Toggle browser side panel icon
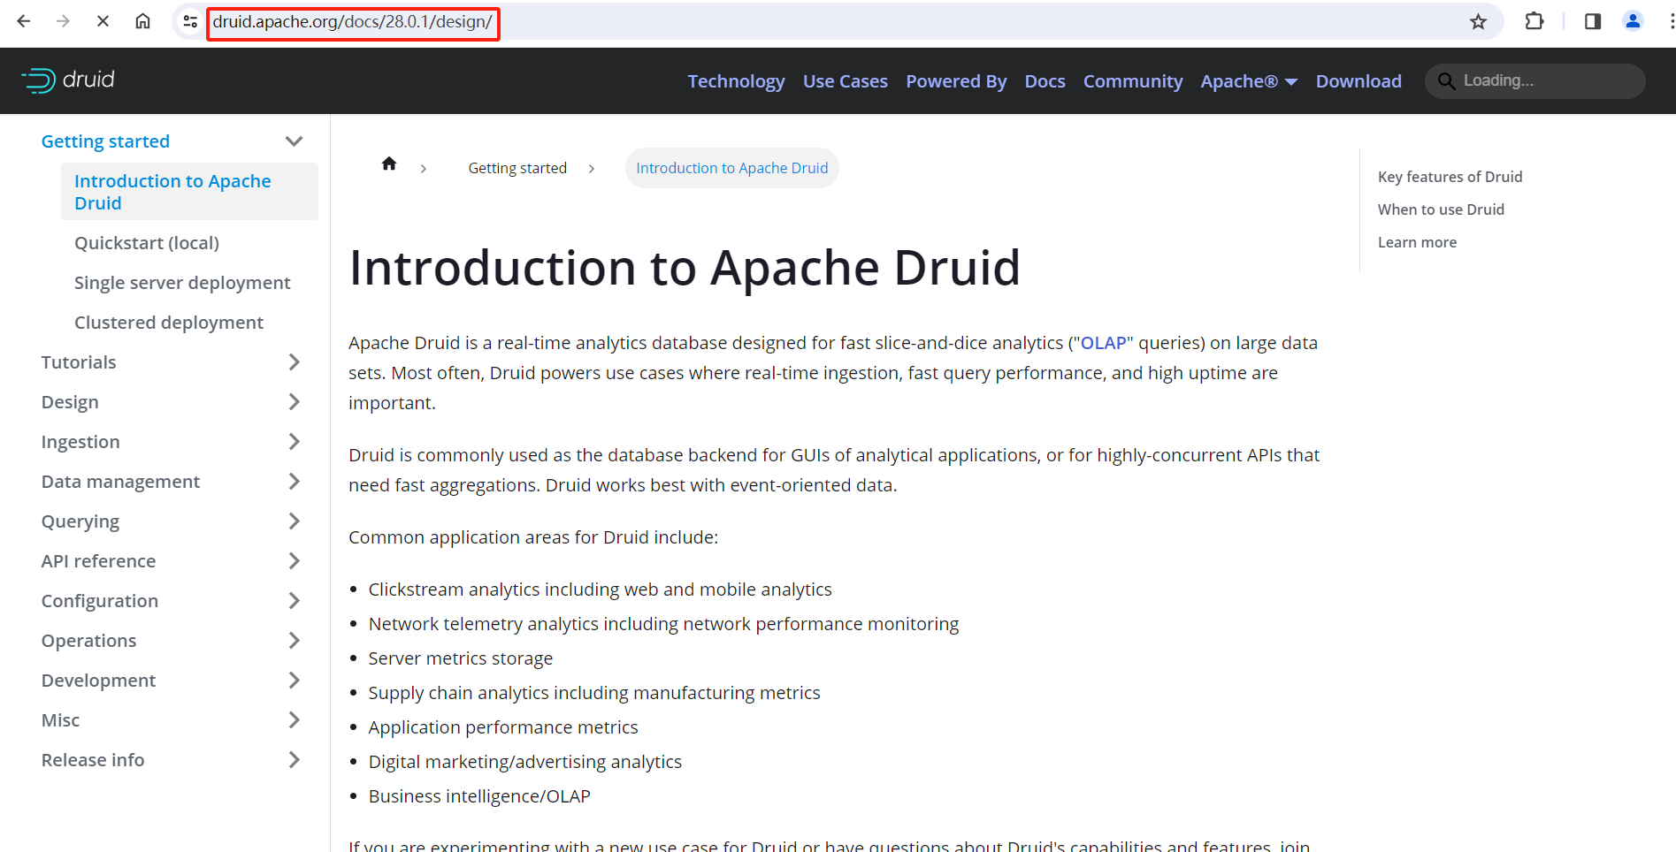This screenshot has height=852, width=1676. (1593, 21)
